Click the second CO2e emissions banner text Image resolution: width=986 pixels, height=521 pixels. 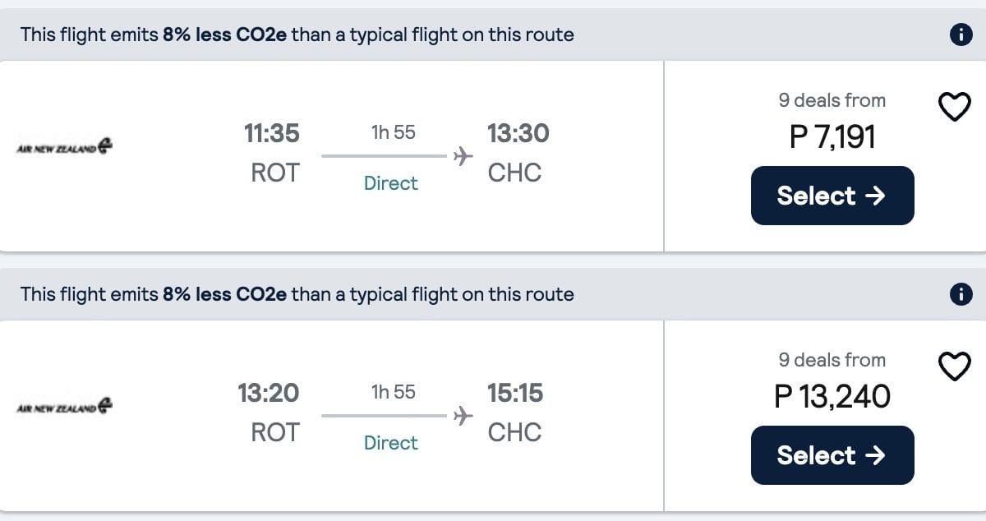pos(297,294)
